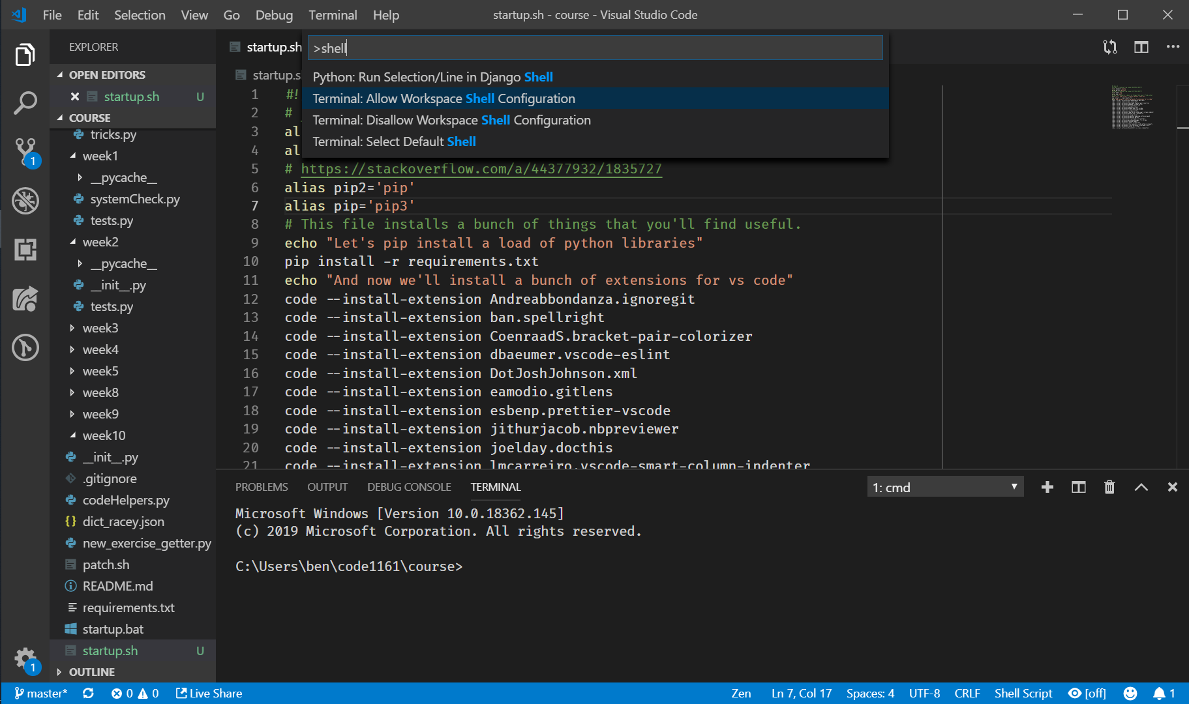Open the notifications bell in status bar
Image resolution: width=1189 pixels, height=704 pixels.
pyautogui.click(x=1164, y=693)
